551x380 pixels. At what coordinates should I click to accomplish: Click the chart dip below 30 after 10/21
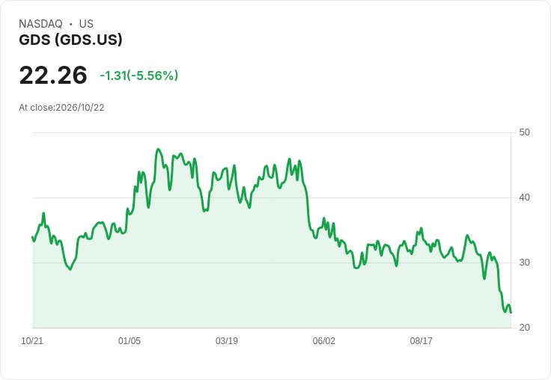pos(70,269)
